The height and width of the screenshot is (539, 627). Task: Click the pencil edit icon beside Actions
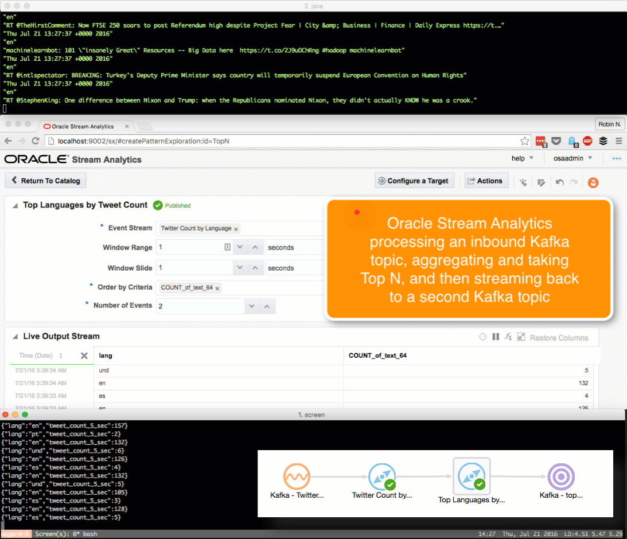pyautogui.click(x=540, y=182)
